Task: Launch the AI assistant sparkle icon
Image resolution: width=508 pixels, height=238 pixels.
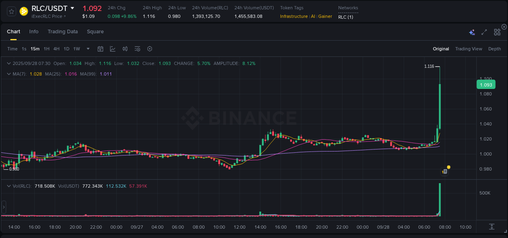Action: click(x=471, y=32)
